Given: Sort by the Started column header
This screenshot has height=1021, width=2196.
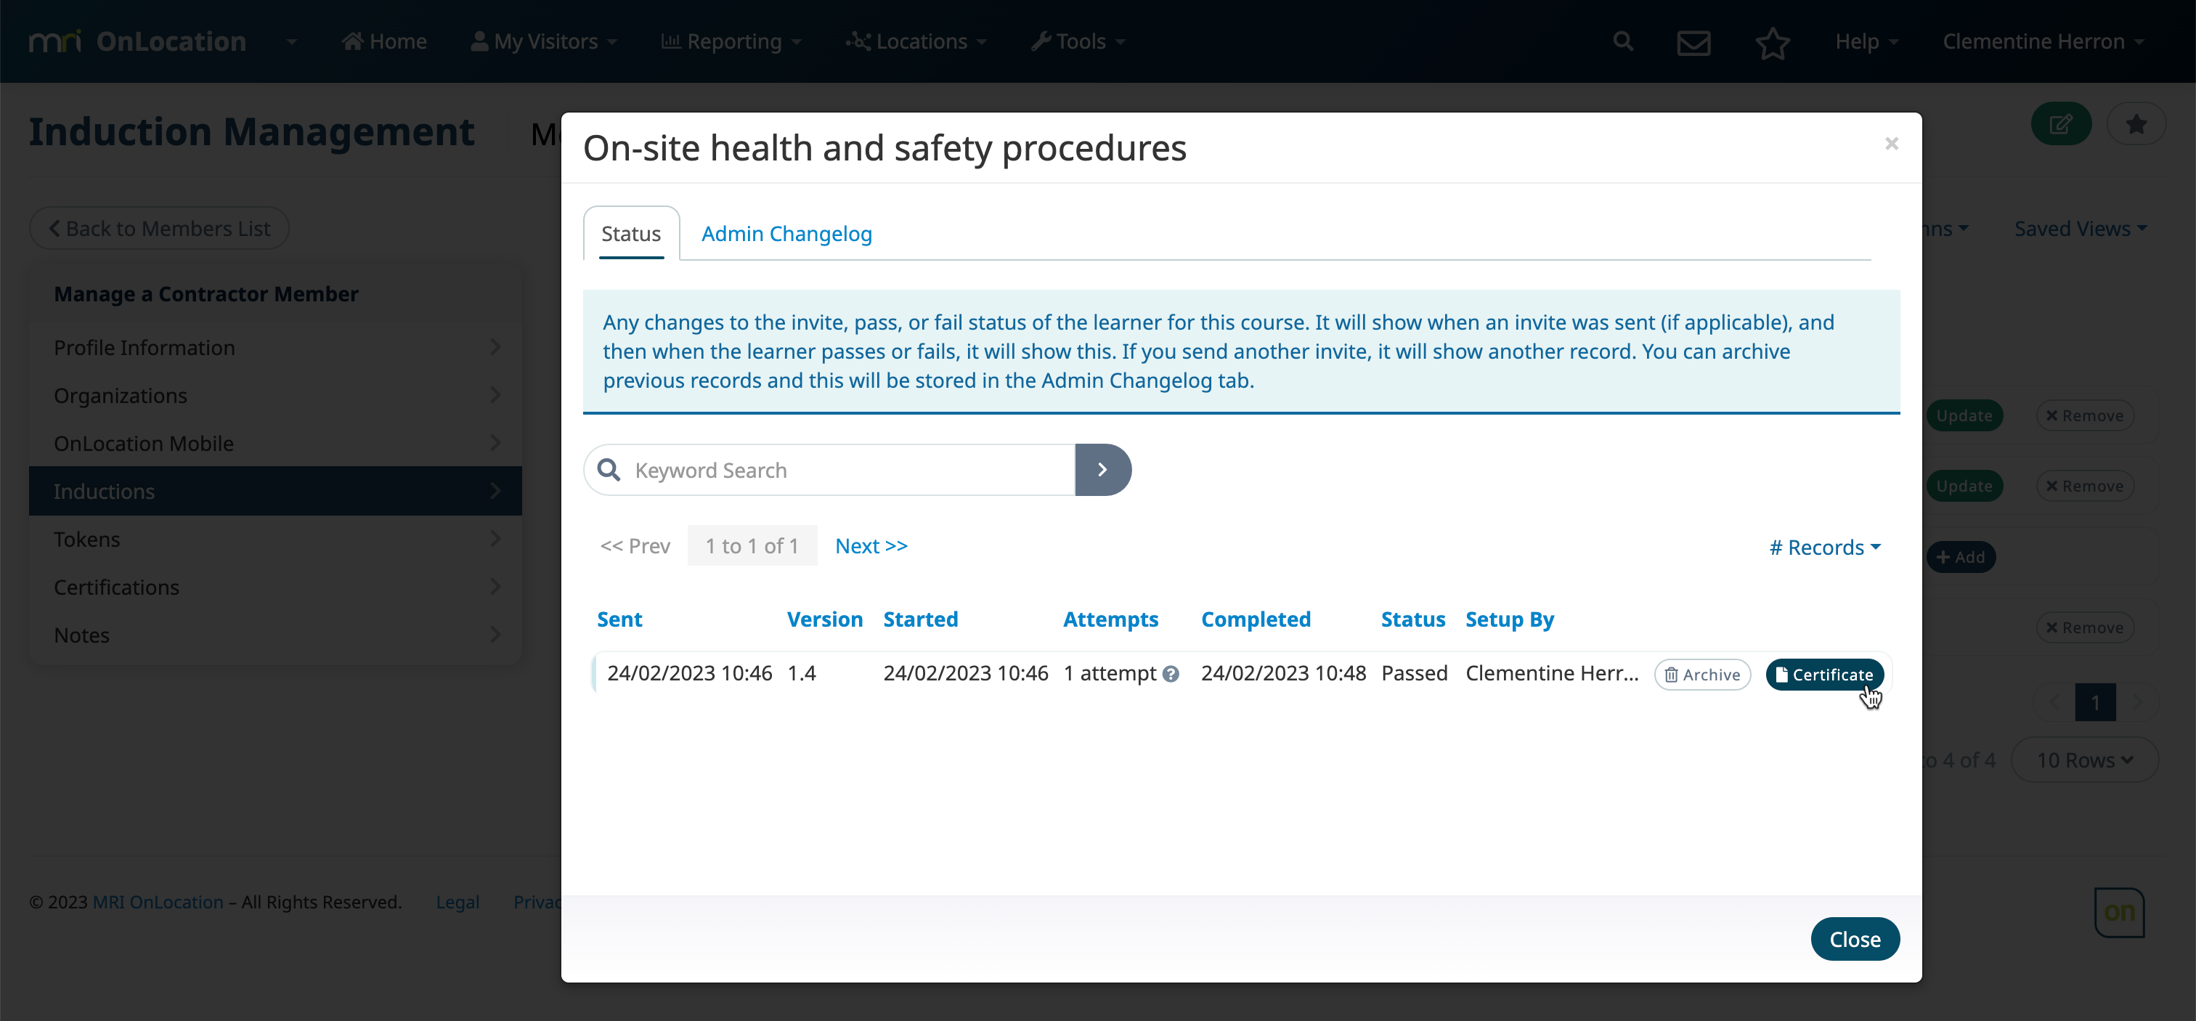Looking at the screenshot, I should 921,619.
